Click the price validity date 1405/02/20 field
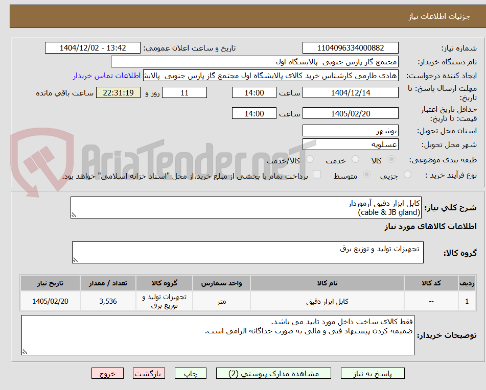The width and height of the screenshot is (486, 390). click(x=350, y=113)
